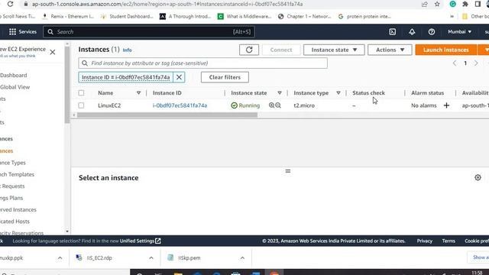Check the LinuxEC2 row checkbox
Viewport: 489px width, 275px height.
point(81,105)
